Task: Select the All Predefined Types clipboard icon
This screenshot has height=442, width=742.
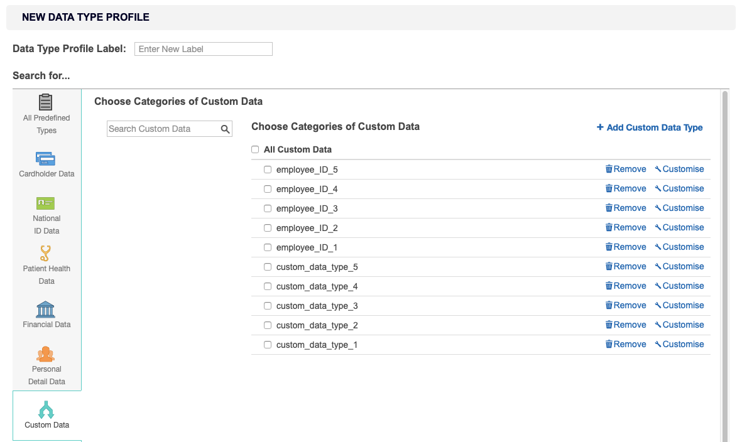Action: pyautogui.click(x=46, y=101)
